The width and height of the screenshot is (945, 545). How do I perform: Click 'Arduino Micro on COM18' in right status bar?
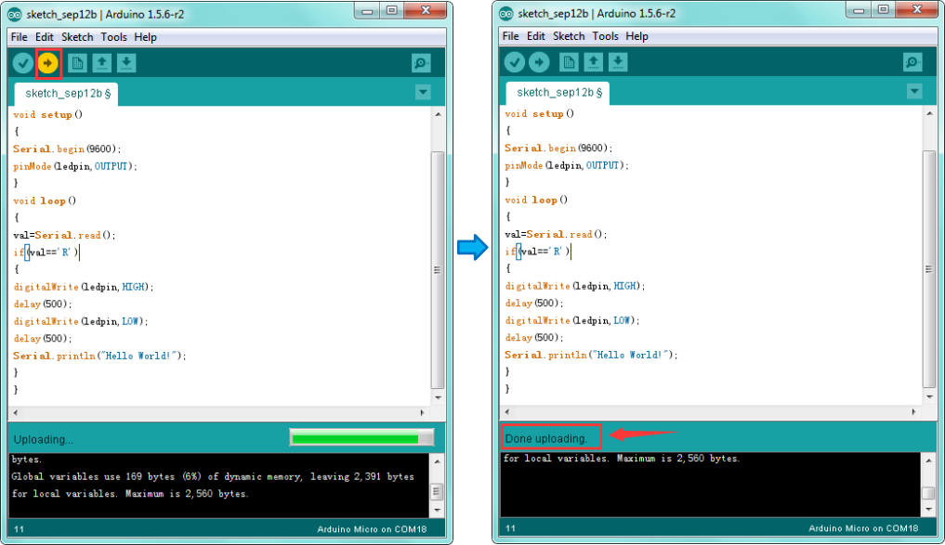pyautogui.click(x=863, y=528)
